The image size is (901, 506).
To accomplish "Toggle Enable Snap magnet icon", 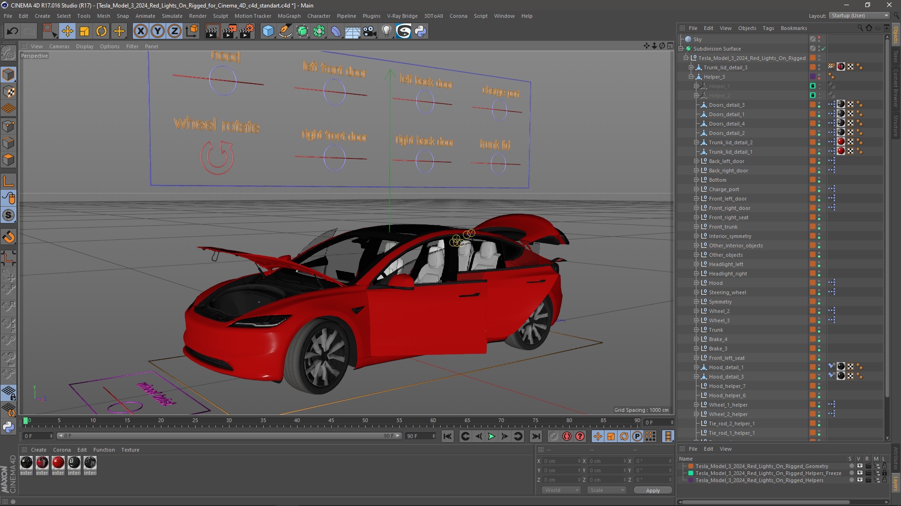I will click(8, 237).
